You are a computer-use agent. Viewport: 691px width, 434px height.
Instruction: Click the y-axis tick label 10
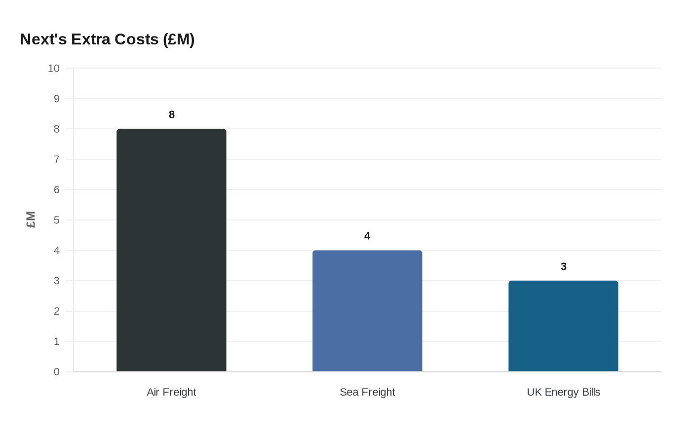click(x=54, y=69)
